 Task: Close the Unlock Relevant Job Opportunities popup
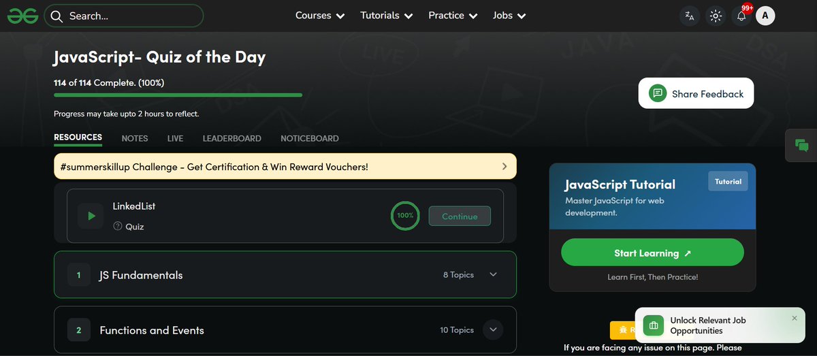tap(795, 318)
